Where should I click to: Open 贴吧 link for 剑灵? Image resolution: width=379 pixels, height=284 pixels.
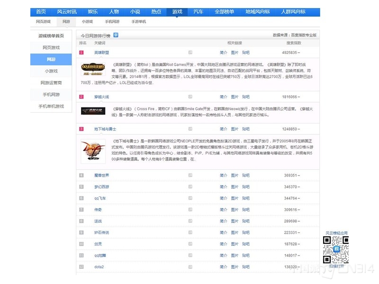click(x=246, y=244)
